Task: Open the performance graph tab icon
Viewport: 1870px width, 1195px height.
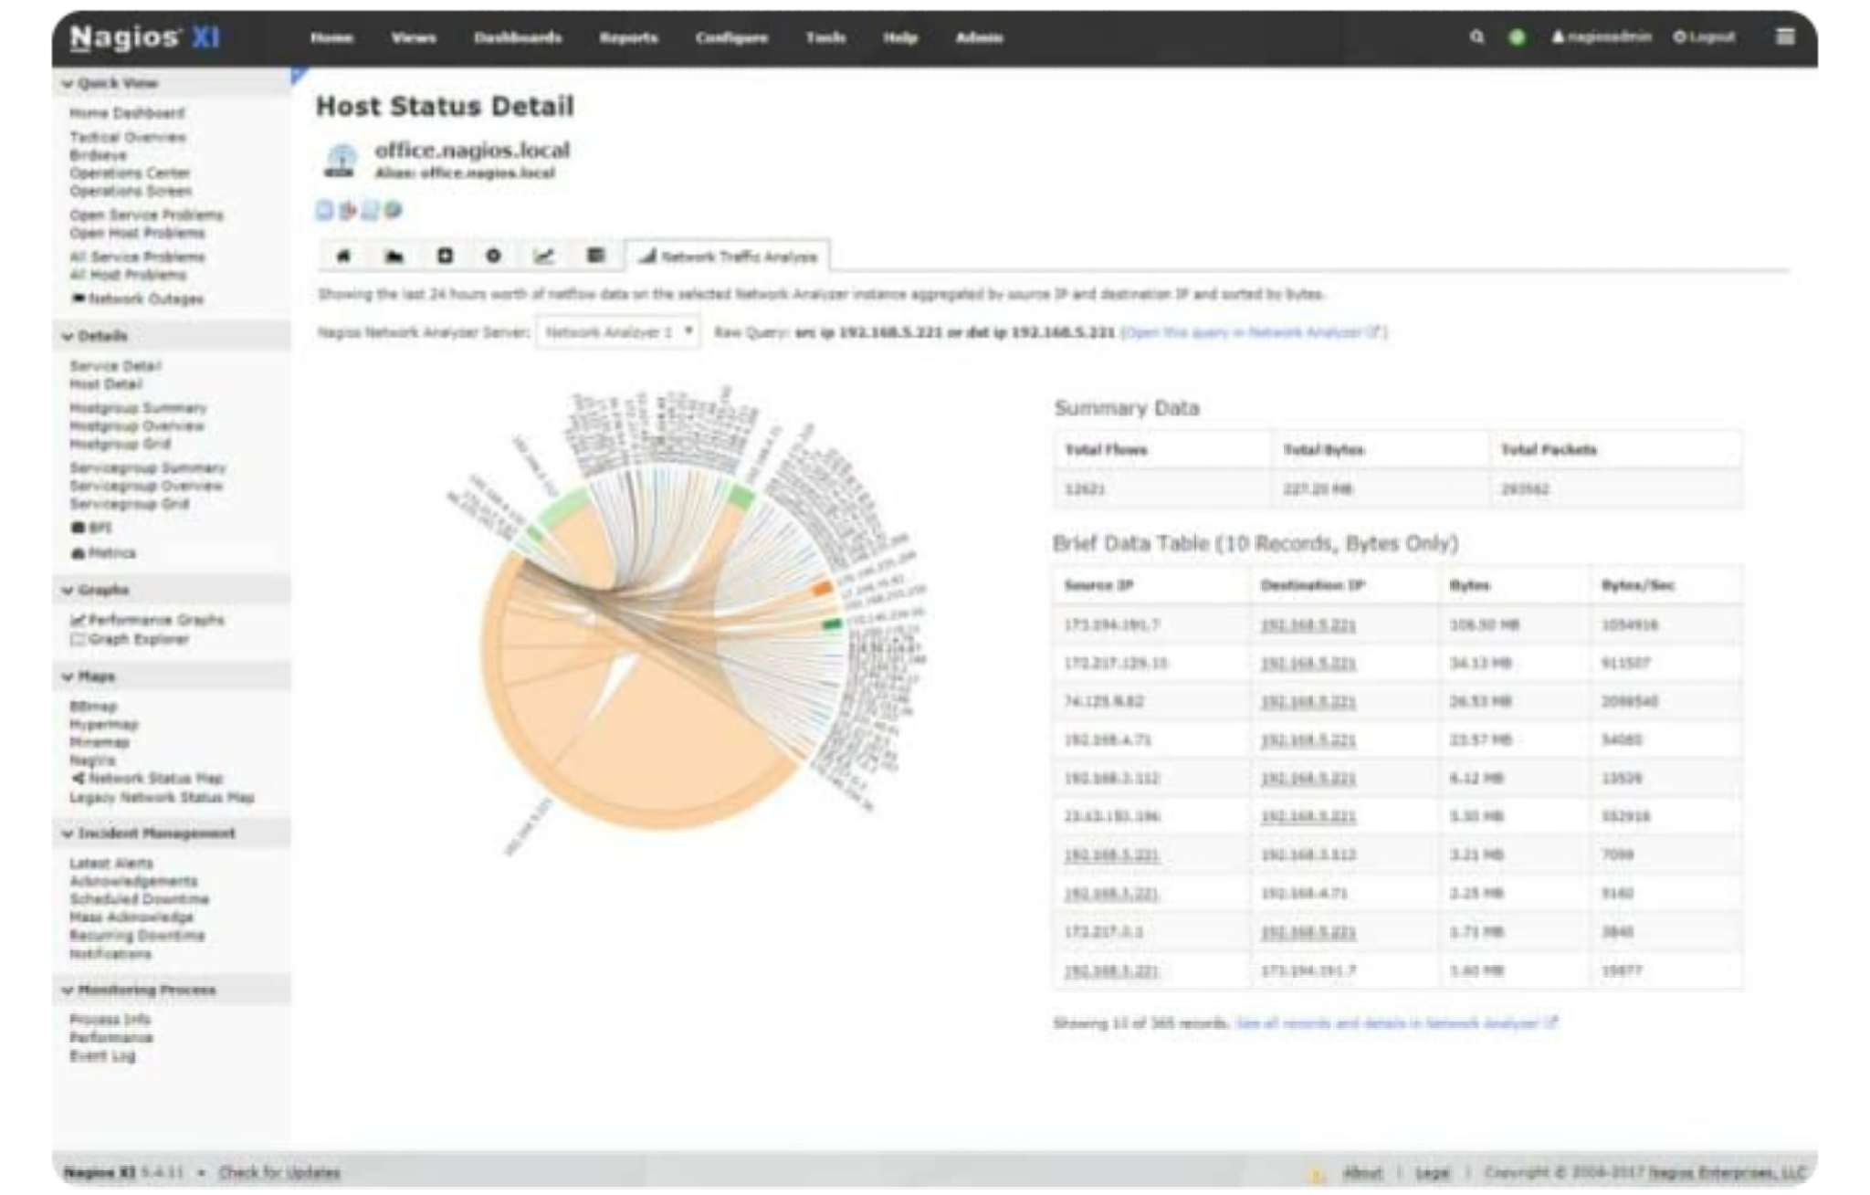Action: pyautogui.click(x=544, y=256)
